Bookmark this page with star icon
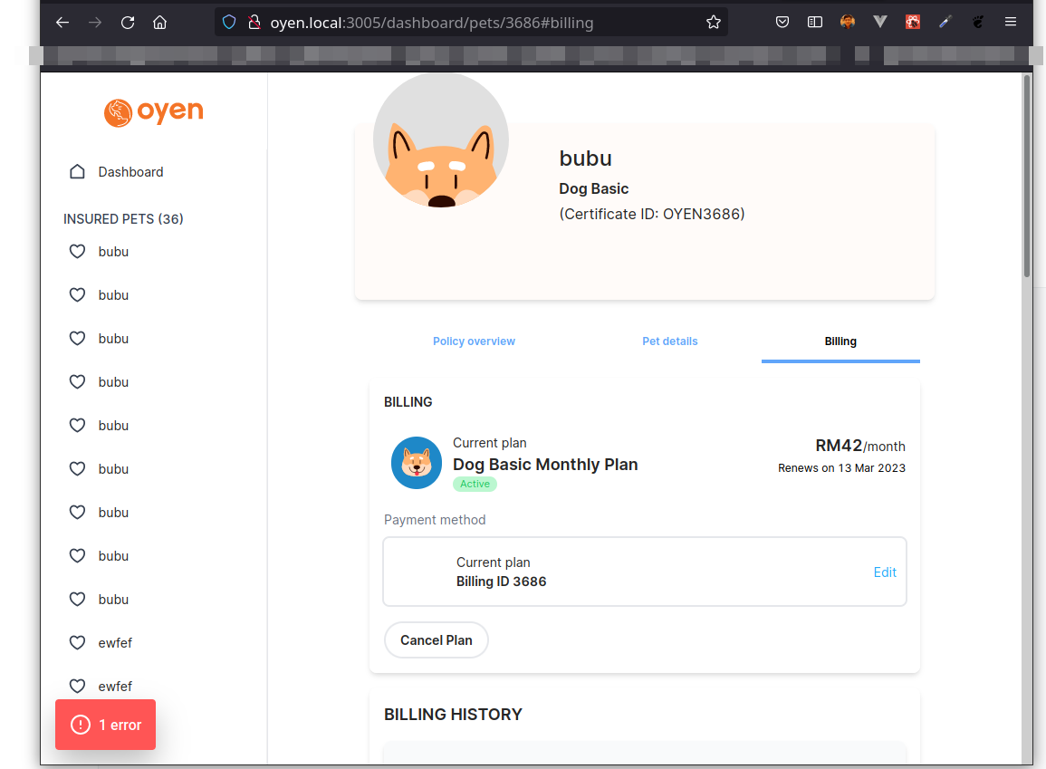 tap(714, 23)
